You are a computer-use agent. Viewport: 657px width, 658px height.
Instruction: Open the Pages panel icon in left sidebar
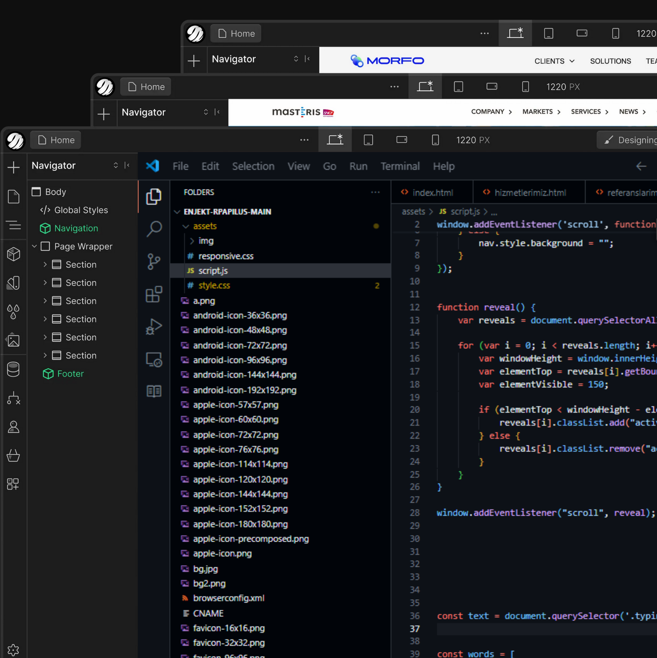pyautogui.click(x=14, y=197)
